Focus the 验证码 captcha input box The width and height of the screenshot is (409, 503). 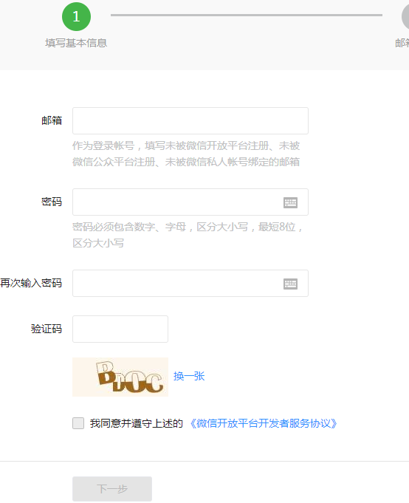(x=120, y=329)
